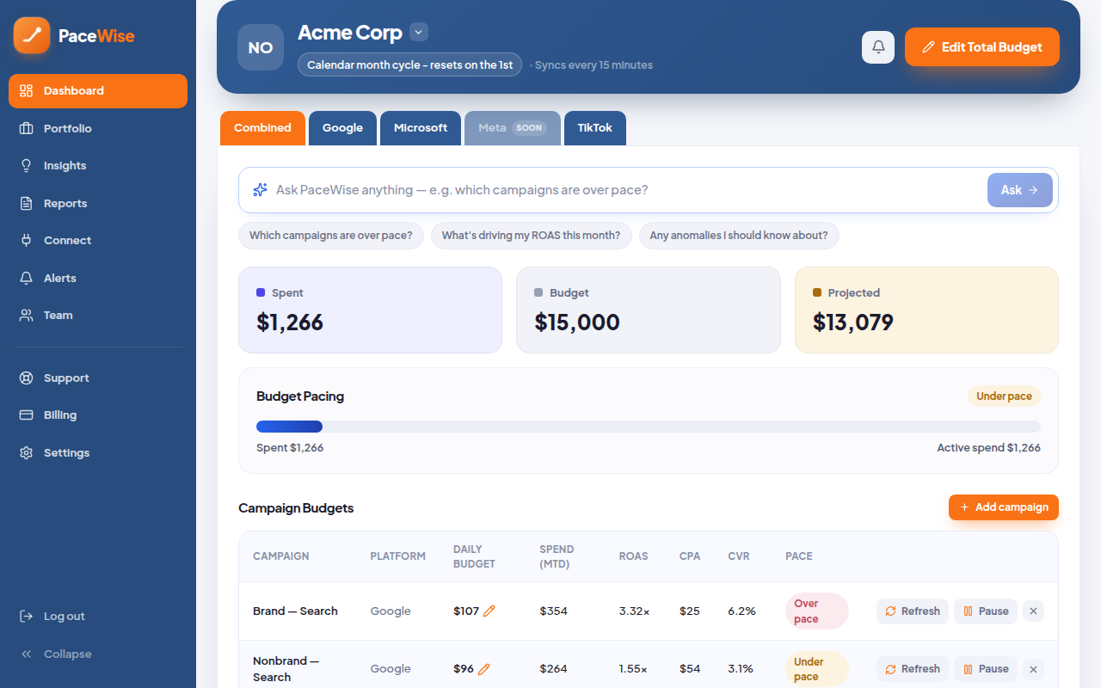The image size is (1101, 688).
Task: Remove the Brand — Search campaign with X
Action: pyautogui.click(x=1034, y=611)
